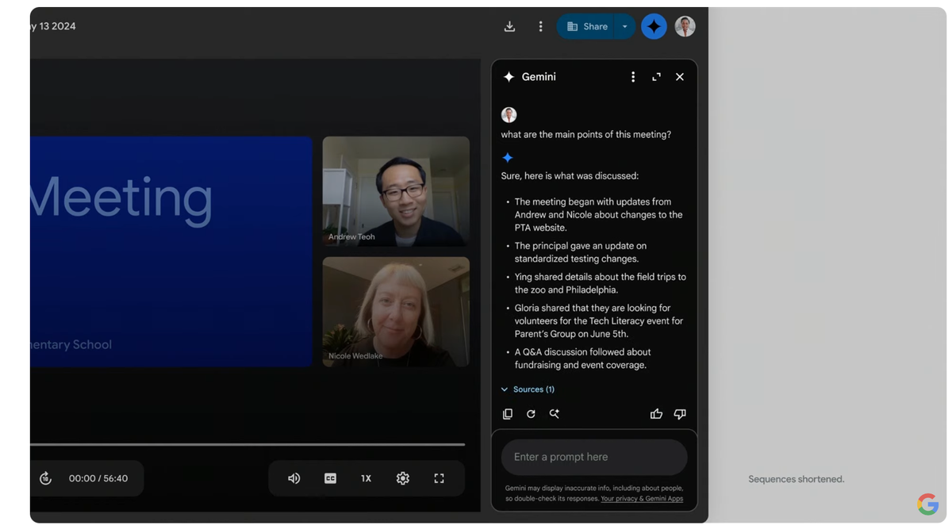952x529 pixels.
Task: Give the response a thumbs up
Action: pos(656,414)
